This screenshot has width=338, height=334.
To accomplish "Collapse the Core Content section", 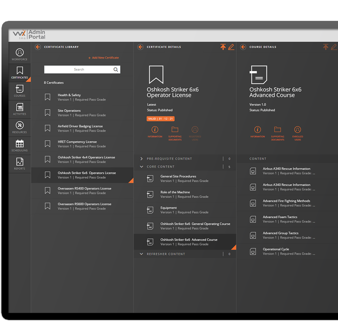I will (141, 167).
